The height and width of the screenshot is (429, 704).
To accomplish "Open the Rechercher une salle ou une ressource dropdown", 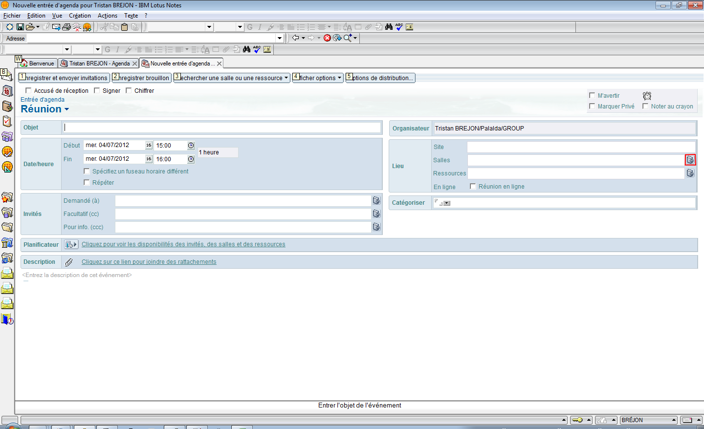I will pos(286,78).
